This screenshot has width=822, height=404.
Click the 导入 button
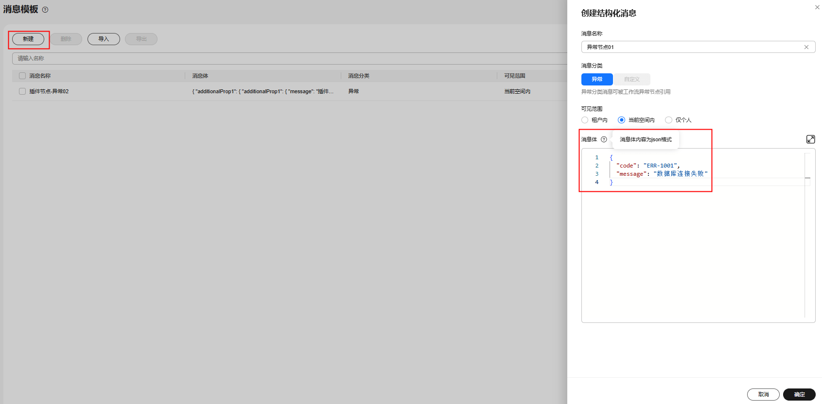click(104, 39)
